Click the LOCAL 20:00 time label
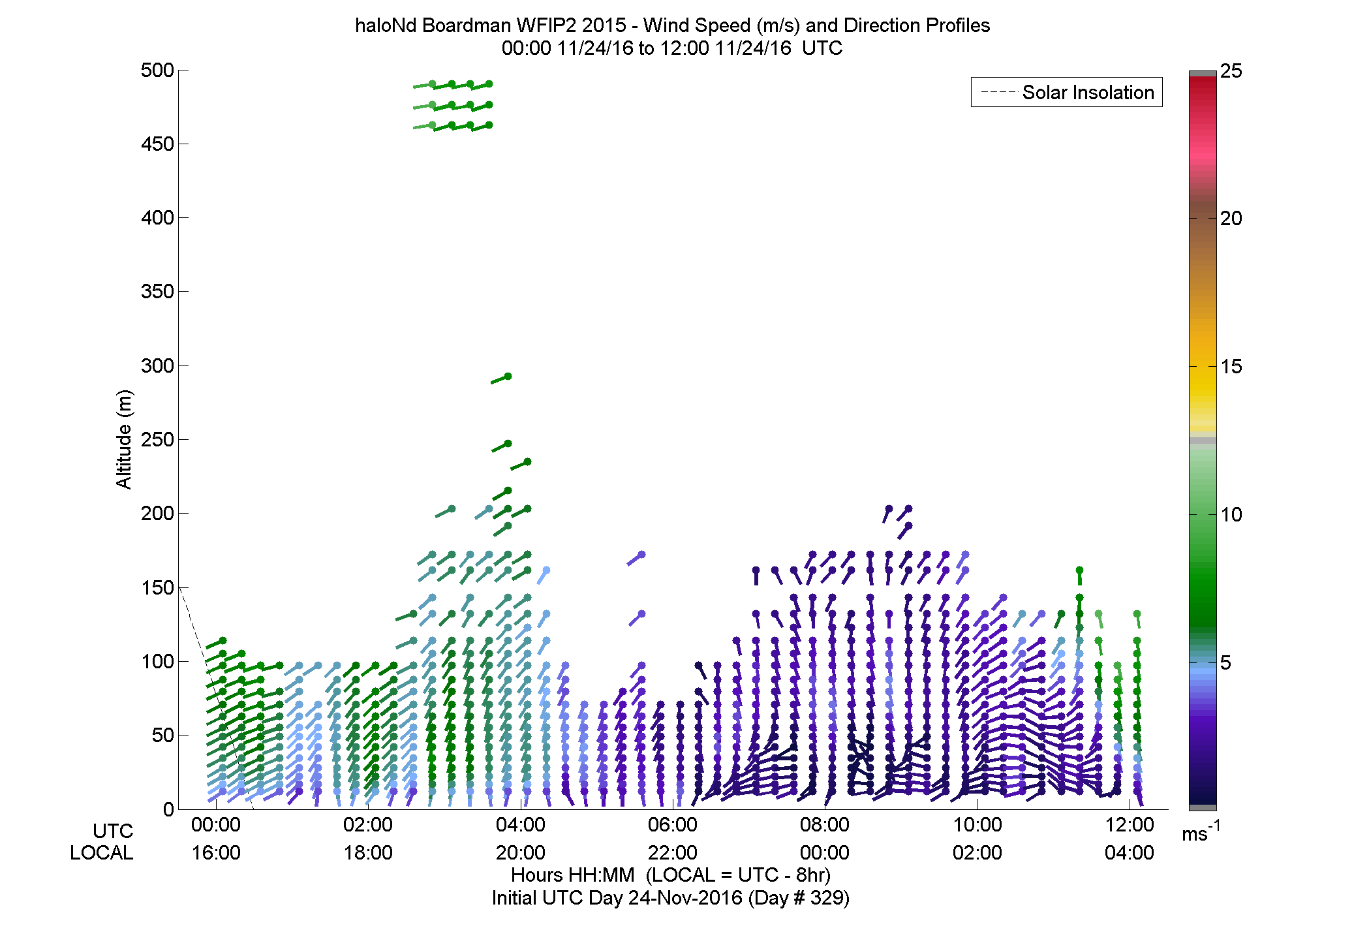Image resolution: width=1369 pixels, height=930 pixels. (521, 852)
